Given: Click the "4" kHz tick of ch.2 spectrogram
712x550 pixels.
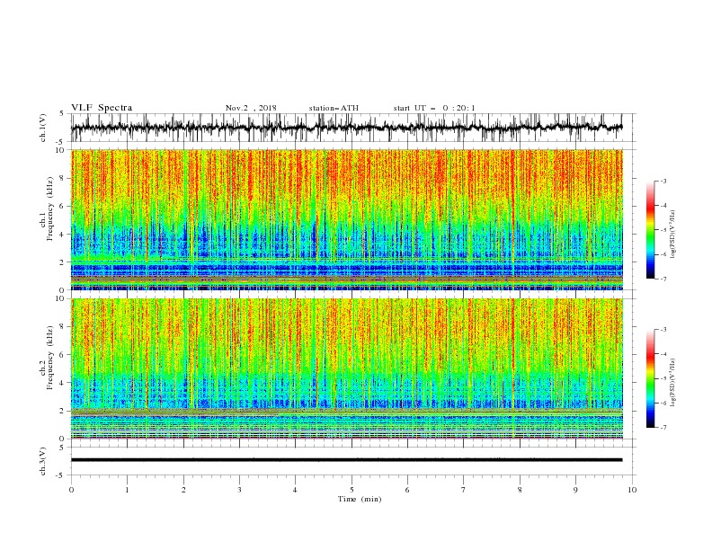Looking at the screenshot, I should point(62,383).
